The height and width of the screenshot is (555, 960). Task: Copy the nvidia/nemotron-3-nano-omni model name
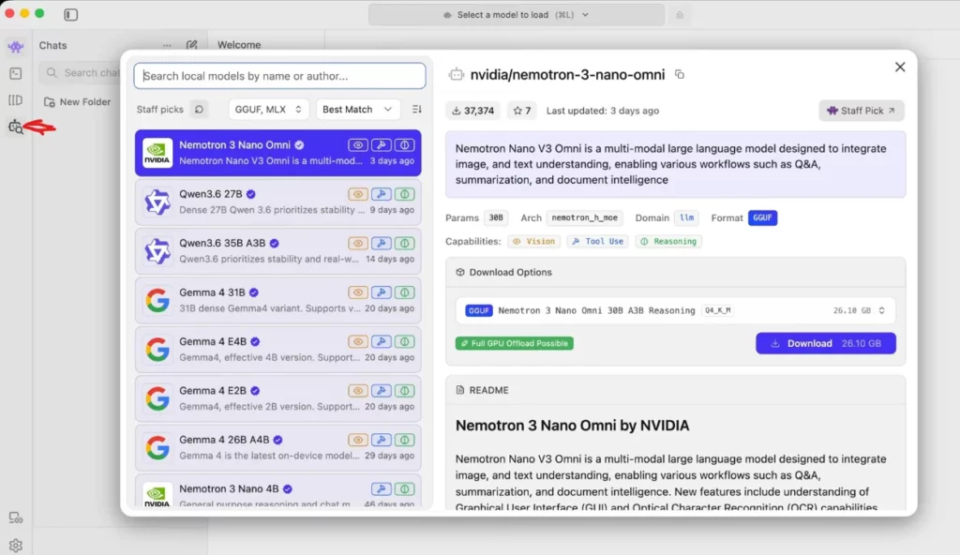[x=680, y=74]
